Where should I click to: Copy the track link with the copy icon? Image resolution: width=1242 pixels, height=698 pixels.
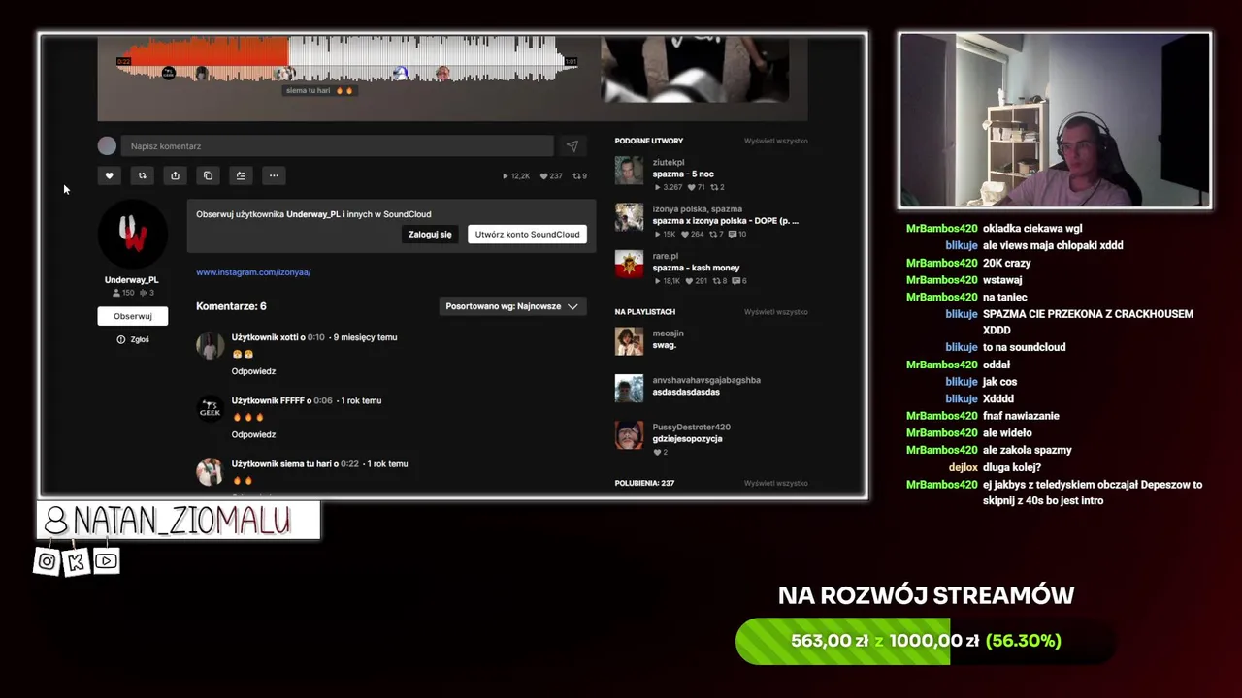click(x=208, y=175)
